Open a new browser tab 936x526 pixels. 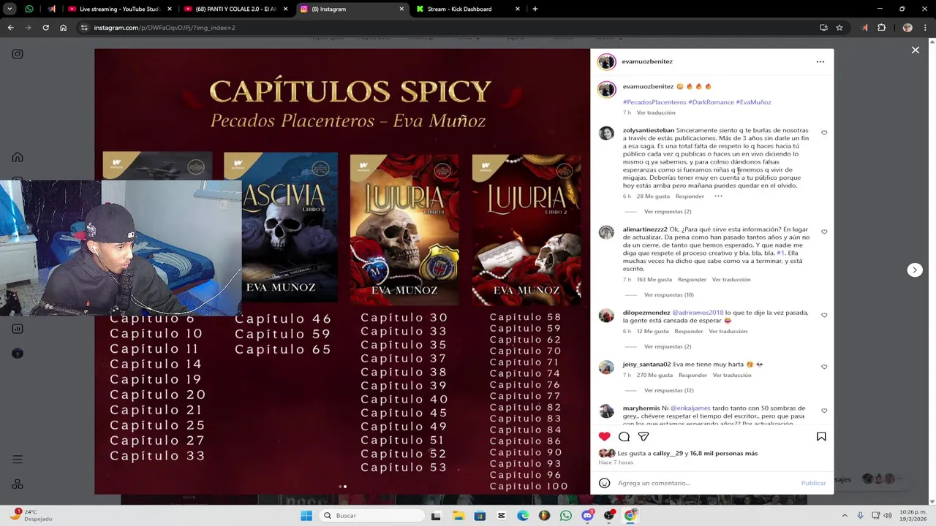tap(535, 9)
